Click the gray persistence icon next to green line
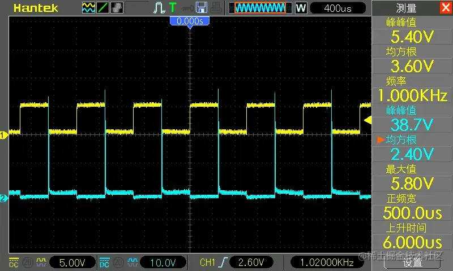Viewport: 453px width, 271px height. tap(117, 8)
